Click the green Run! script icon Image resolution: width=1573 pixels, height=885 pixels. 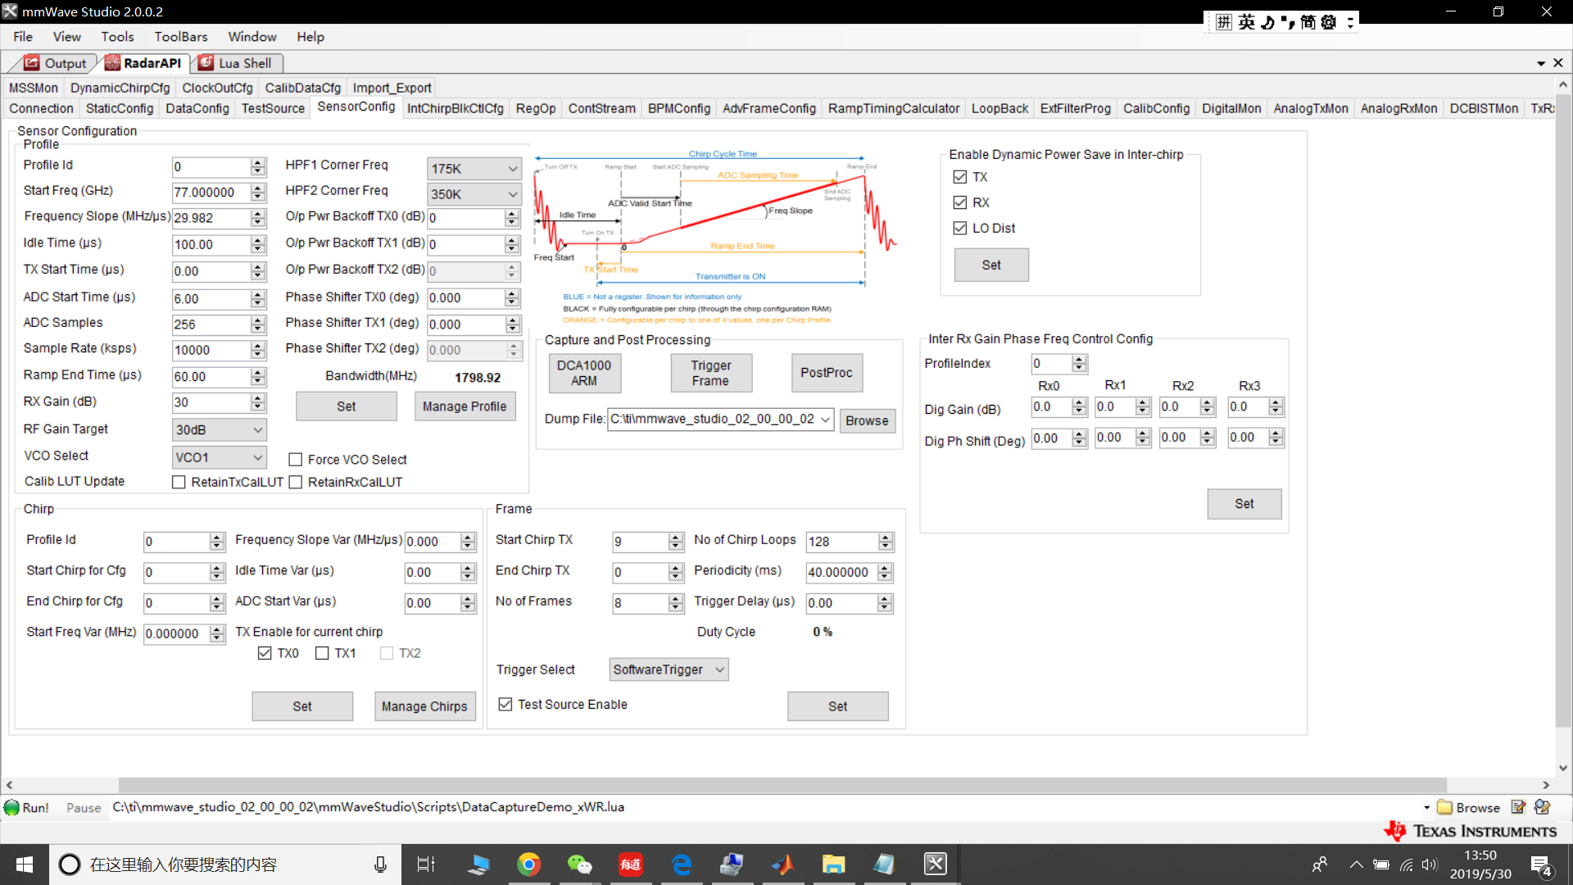tap(11, 807)
